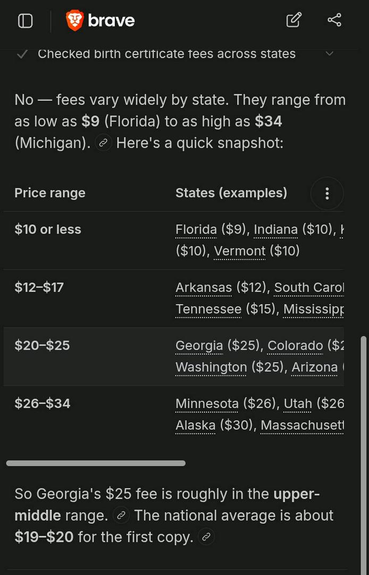Click the Brave lion logo
This screenshot has width=369, height=575.
pyautogui.click(x=74, y=20)
